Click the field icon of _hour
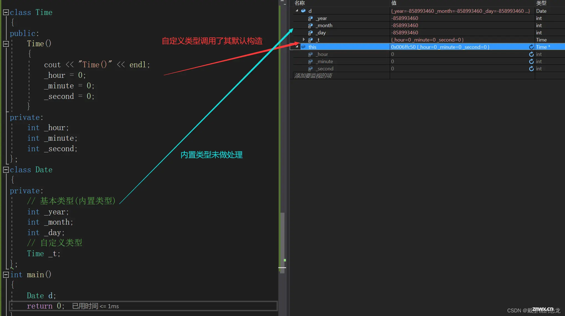Screen dimensions: 565x316 click(311, 54)
